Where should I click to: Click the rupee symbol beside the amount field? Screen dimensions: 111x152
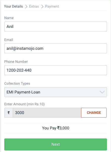(x=9, y=113)
